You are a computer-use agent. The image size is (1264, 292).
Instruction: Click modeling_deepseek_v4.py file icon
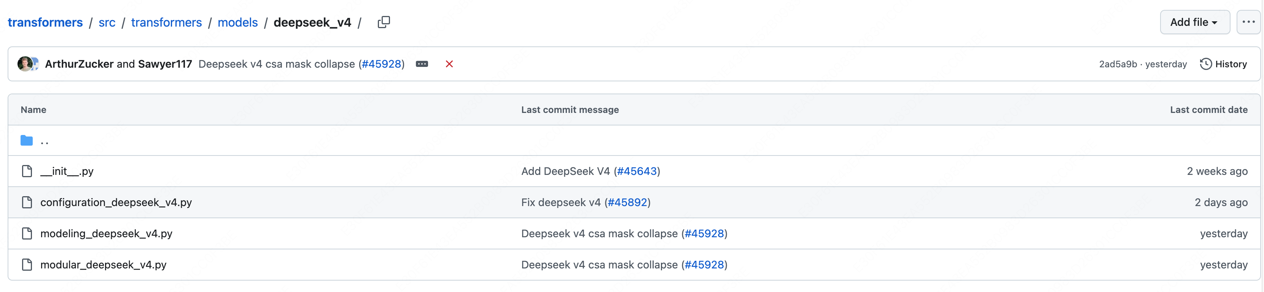coord(27,233)
